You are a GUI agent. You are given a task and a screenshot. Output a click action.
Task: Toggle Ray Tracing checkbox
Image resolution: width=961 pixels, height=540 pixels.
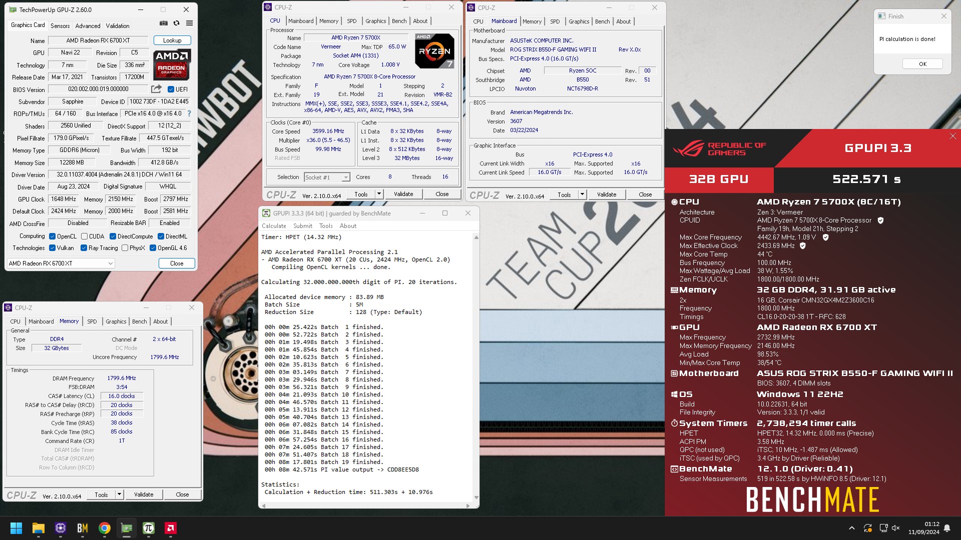[x=84, y=248]
